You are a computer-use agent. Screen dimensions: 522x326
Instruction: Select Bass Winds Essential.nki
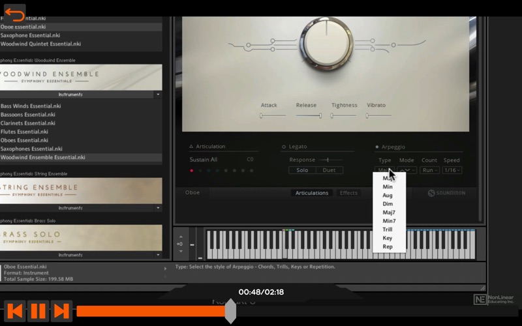pos(81,106)
